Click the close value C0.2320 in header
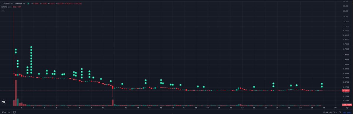Image resolution: width=353 pixels, height=114 pixels. click(x=60, y=4)
